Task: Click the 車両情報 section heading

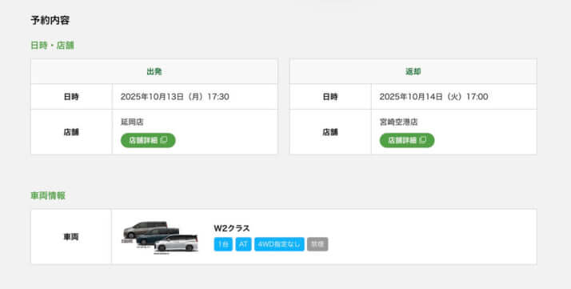Action: 48,195
